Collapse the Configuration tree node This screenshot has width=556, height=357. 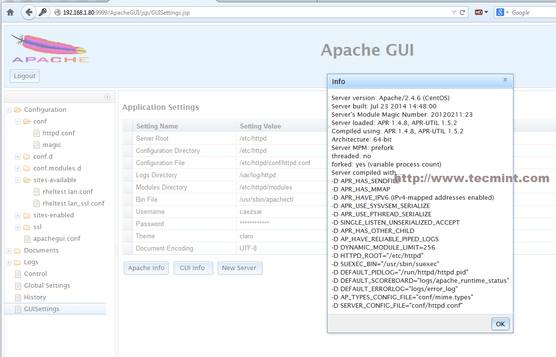pos(8,110)
